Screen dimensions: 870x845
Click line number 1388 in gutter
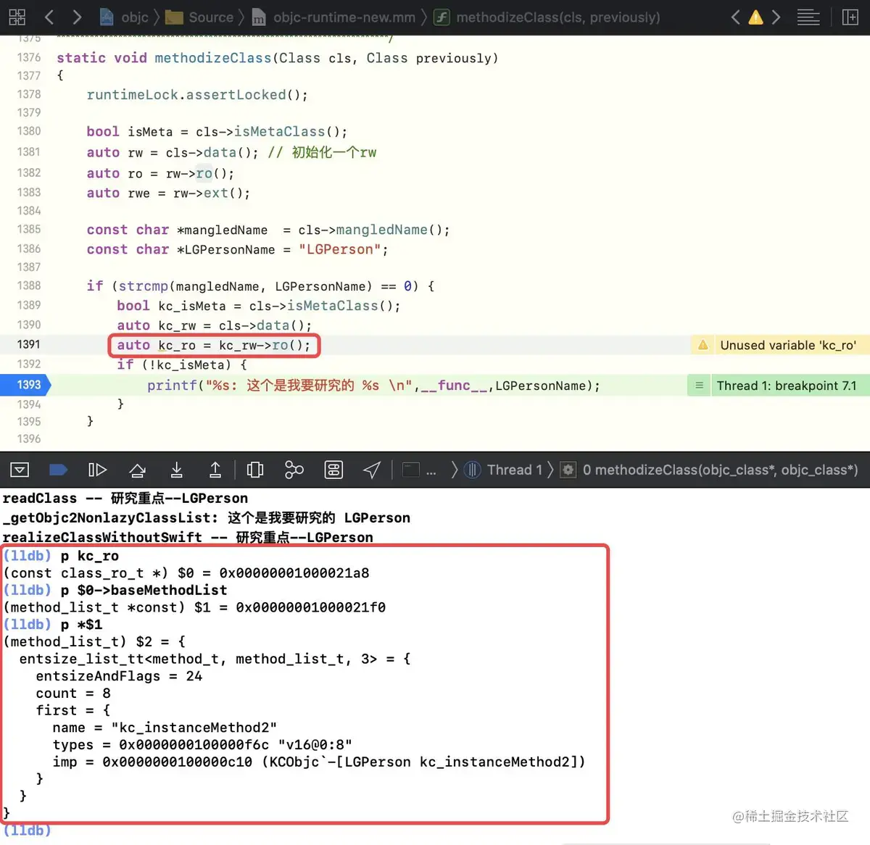pyautogui.click(x=29, y=286)
